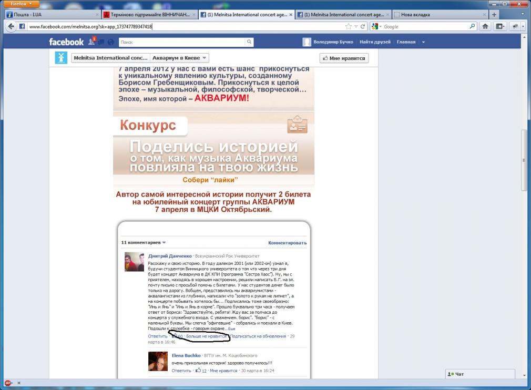Image resolution: width=531 pixels, height=390 pixels.
Task: Reload the page with the refresh icon
Action: coord(363,26)
